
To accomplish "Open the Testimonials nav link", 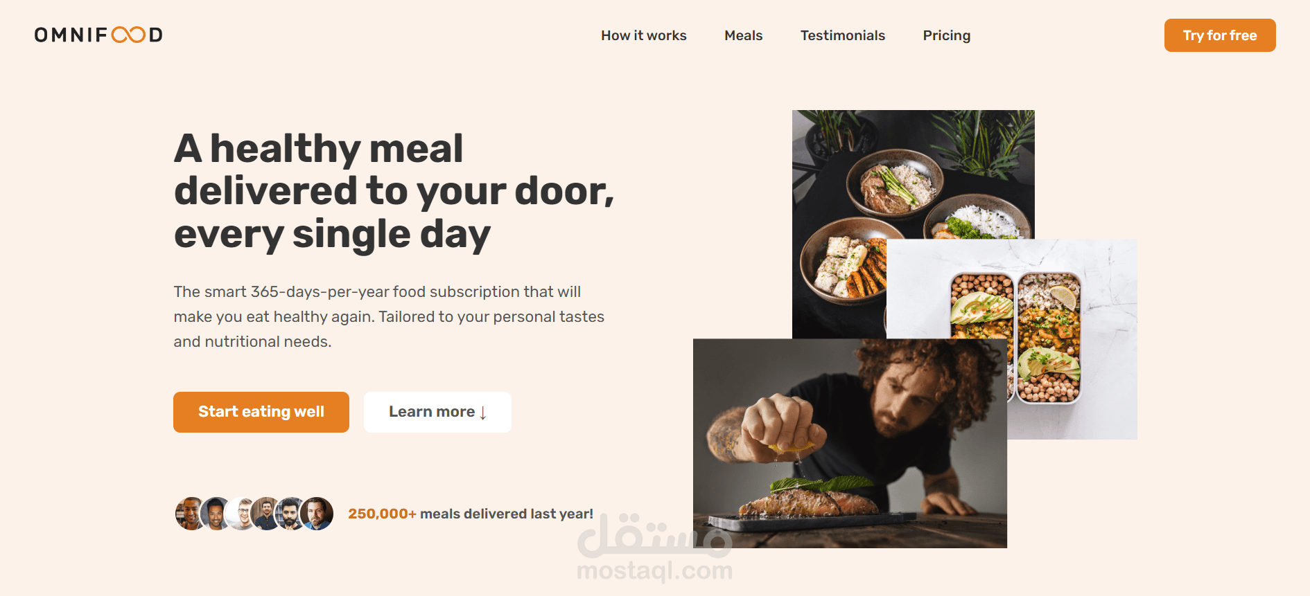I will pyautogui.click(x=842, y=35).
